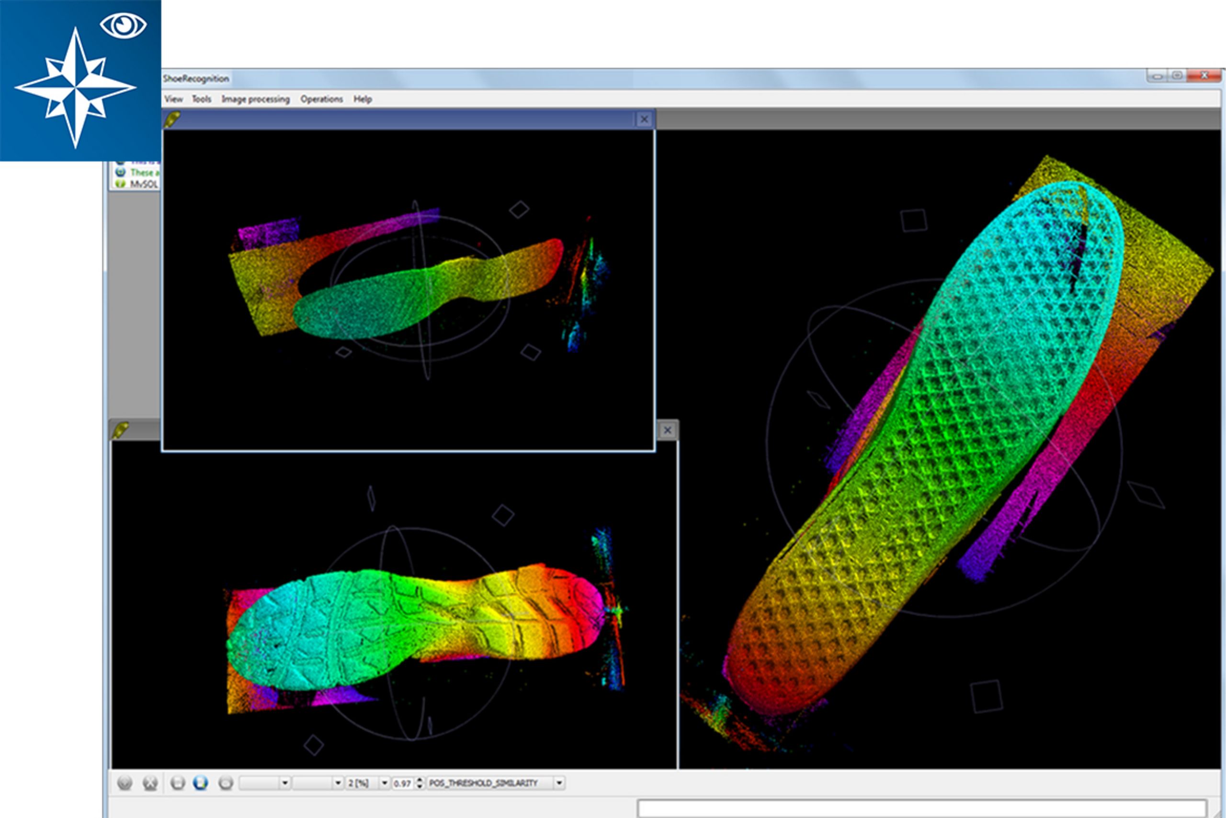Image resolution: width=1226 pixels, height=818 pixels.
Task: Click the grey printer toolbar icon
Action: (x=226, y=783)
